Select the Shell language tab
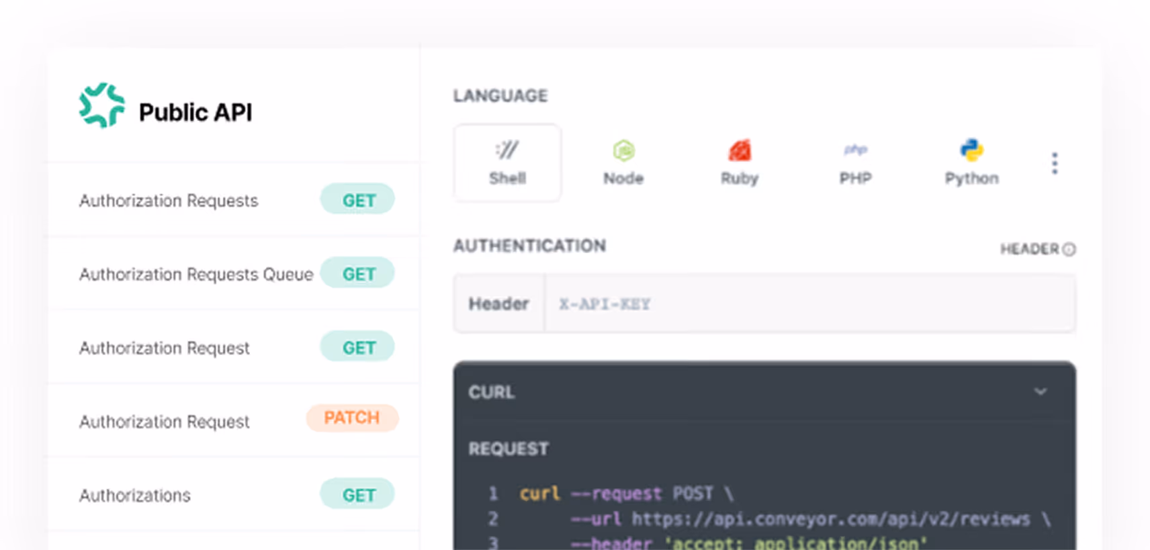 coord(508,163)
